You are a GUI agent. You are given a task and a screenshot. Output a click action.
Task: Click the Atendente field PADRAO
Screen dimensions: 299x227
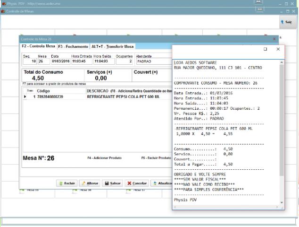coord(154,61)
